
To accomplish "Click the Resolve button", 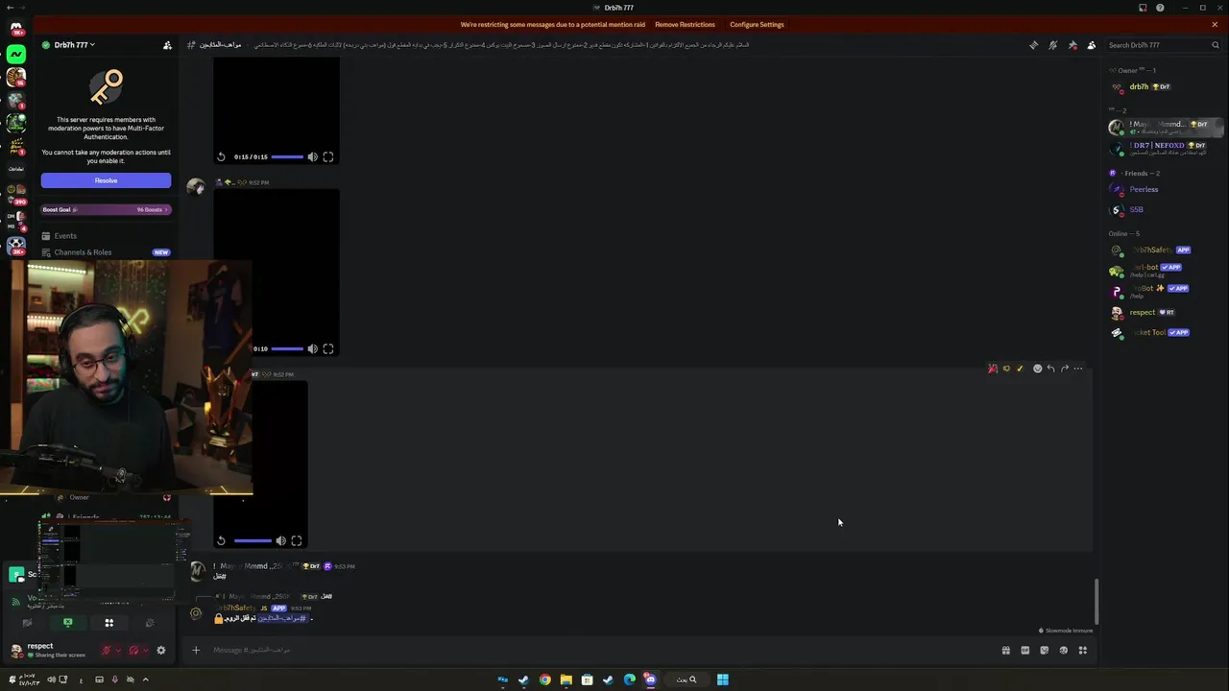I will (106, 180).
